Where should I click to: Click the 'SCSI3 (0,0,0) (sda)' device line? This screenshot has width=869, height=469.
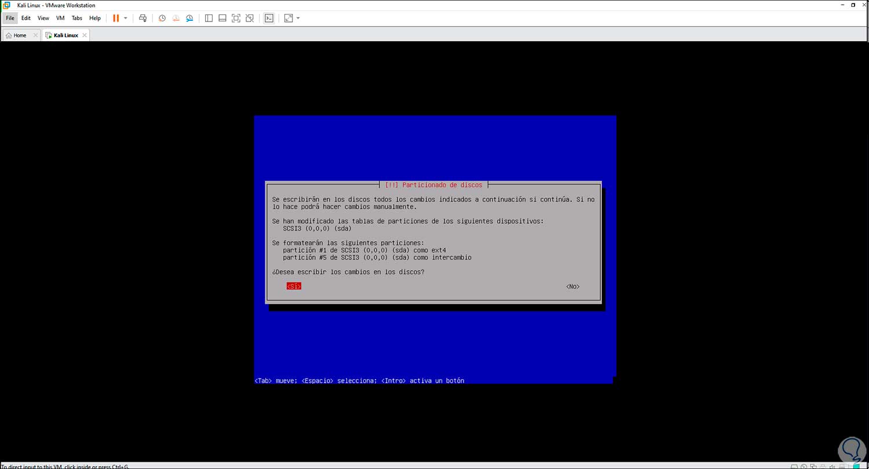pyautogui.click(x=317, y=228)
